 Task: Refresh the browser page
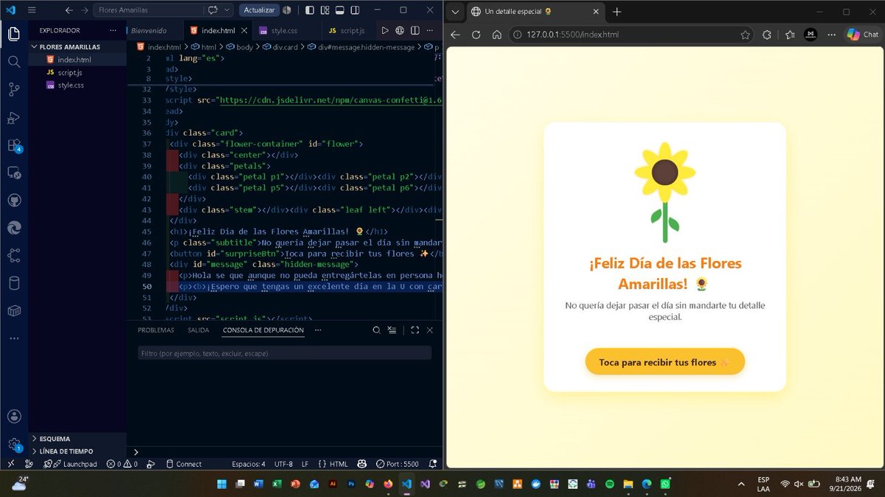point(476,35)
